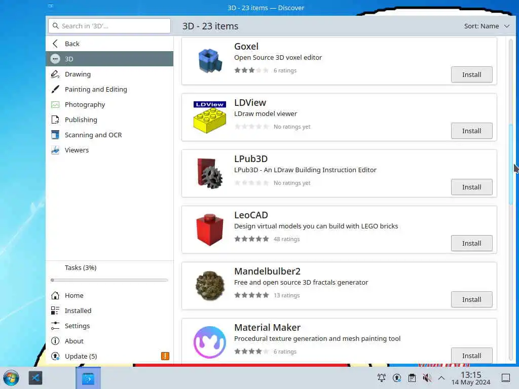Install LDView
This screenshot has height=389, width=519.
[x=471, y=131]
